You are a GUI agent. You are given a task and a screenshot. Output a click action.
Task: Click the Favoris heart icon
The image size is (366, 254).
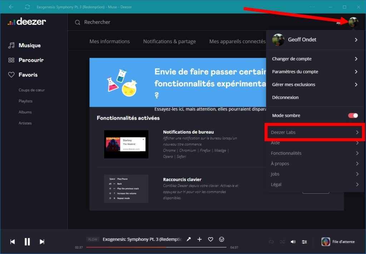click(11, 75)
